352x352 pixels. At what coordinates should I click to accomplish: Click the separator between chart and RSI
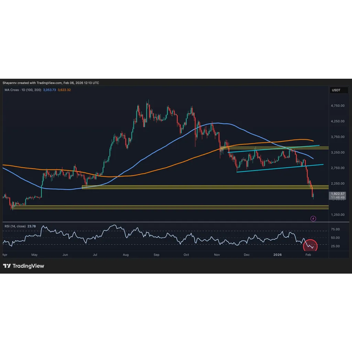[176, 222]
